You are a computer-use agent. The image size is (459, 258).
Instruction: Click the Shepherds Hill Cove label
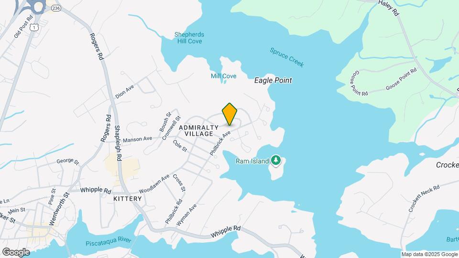189,38
